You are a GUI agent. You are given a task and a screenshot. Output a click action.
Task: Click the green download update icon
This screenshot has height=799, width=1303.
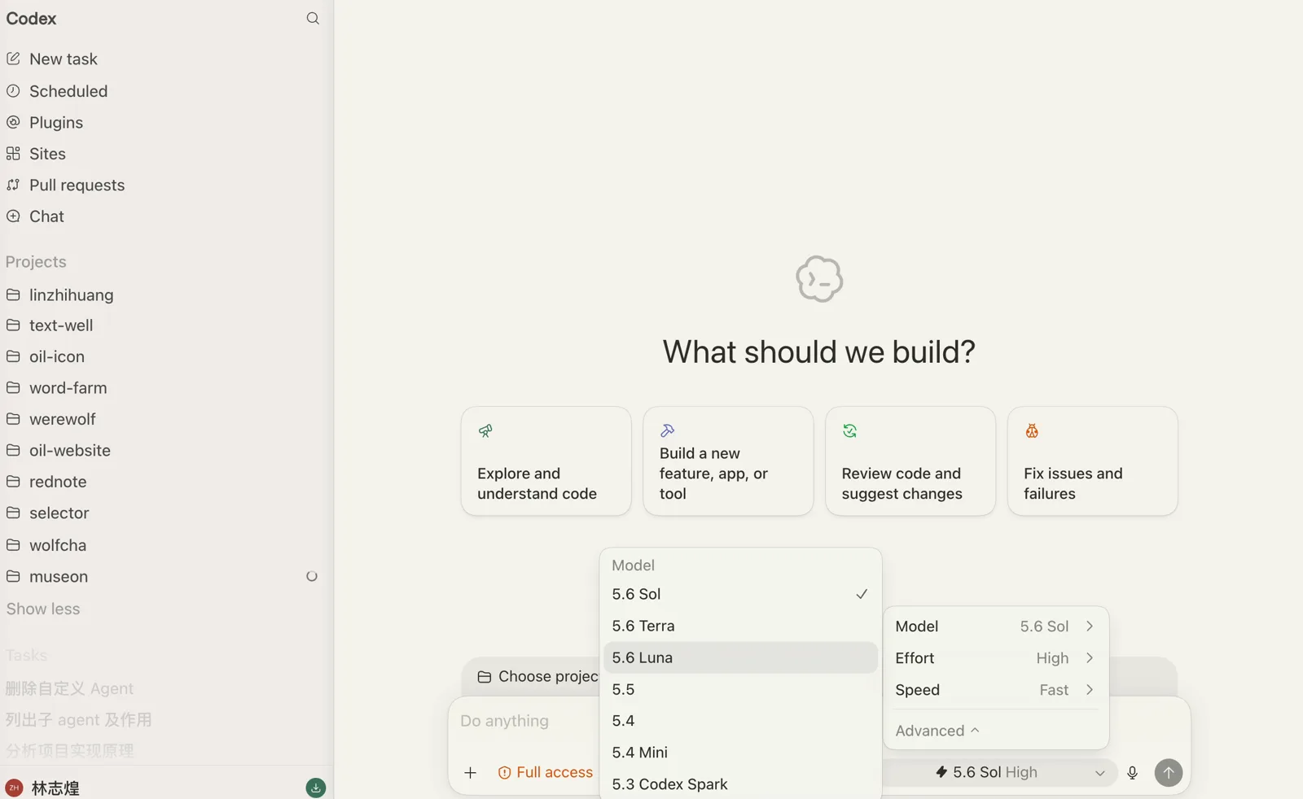coord(316,788)
